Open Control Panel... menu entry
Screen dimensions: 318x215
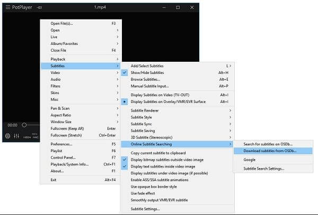tap(81, 157)
